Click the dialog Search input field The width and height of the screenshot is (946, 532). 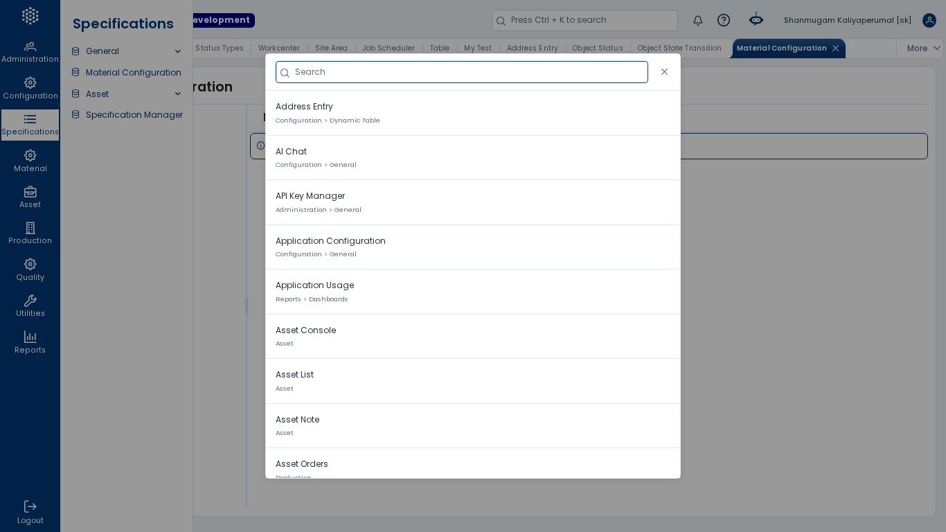click(x=462, y=72)
